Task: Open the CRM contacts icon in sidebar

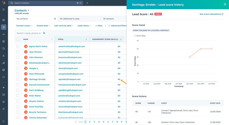Action: pyautogui.click(x=4, y=27)
